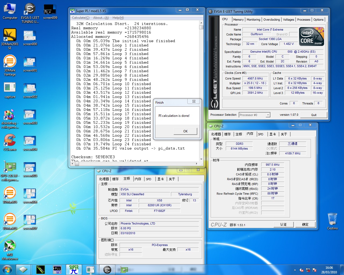Launch 3DMark2001 SE from desktop

click(10, 39)
